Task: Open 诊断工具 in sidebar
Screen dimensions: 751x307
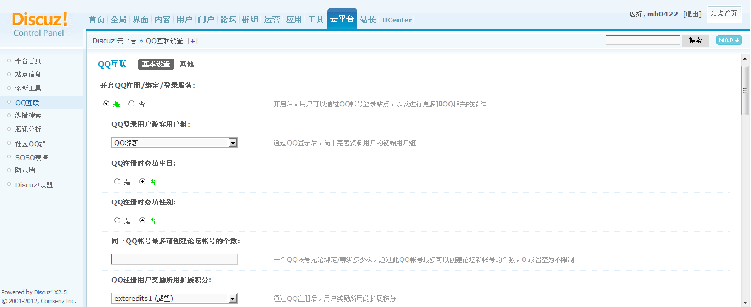Action: click(28, 88)
